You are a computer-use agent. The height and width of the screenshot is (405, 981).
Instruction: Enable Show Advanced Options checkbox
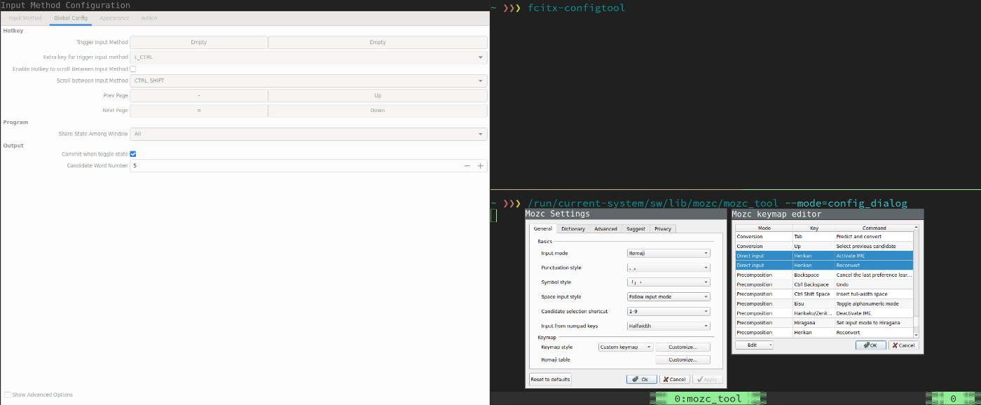pyautogui.click(x=8, y=394)
